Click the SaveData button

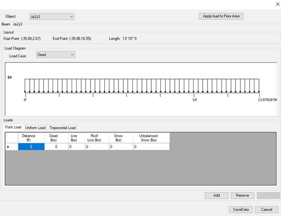pyautogui.click(x=240, y=210)
